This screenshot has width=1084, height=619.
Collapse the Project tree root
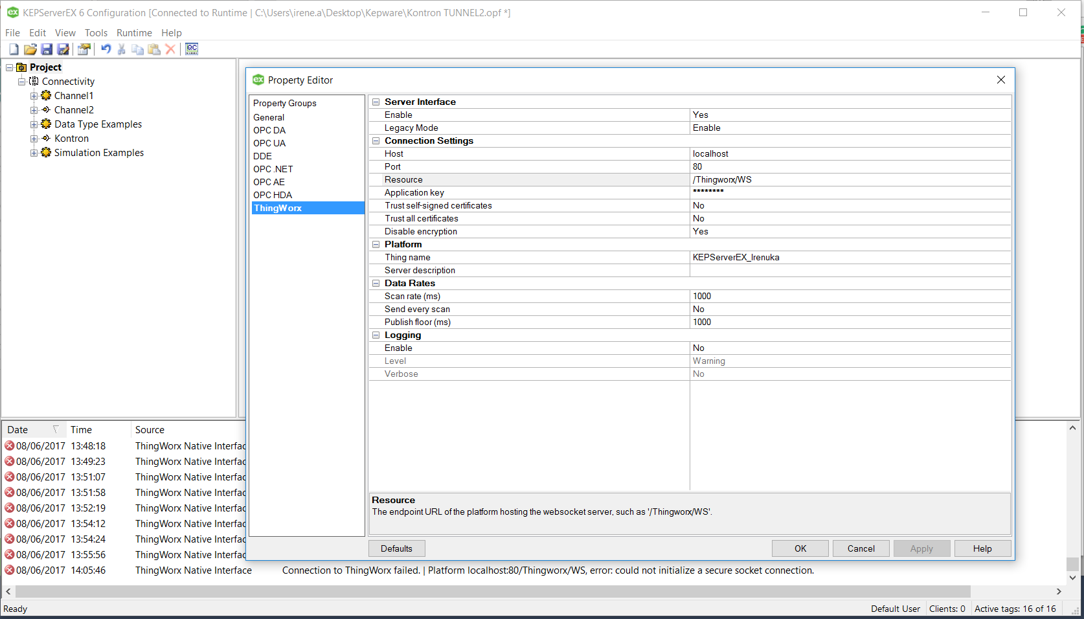9,67
